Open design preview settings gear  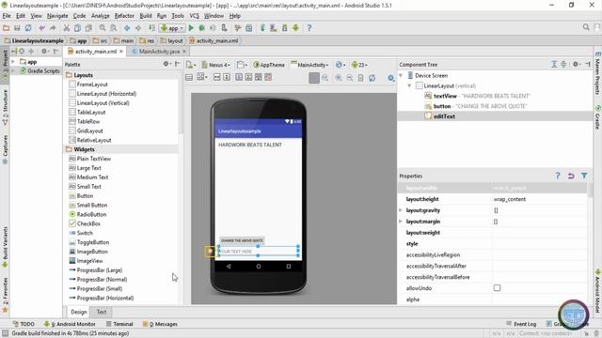point(391,78)
